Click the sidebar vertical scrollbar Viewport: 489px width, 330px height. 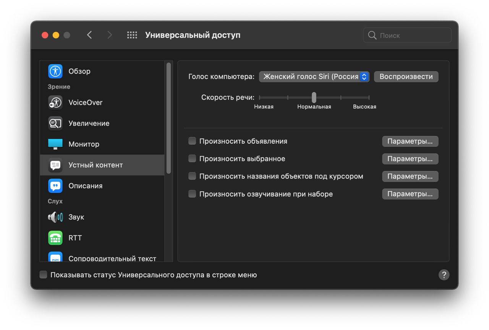(168, 119)
